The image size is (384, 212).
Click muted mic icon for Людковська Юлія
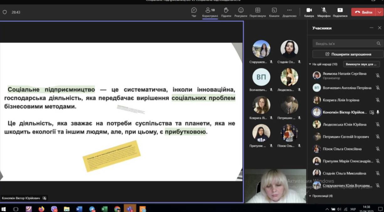[x=378, y=124]
